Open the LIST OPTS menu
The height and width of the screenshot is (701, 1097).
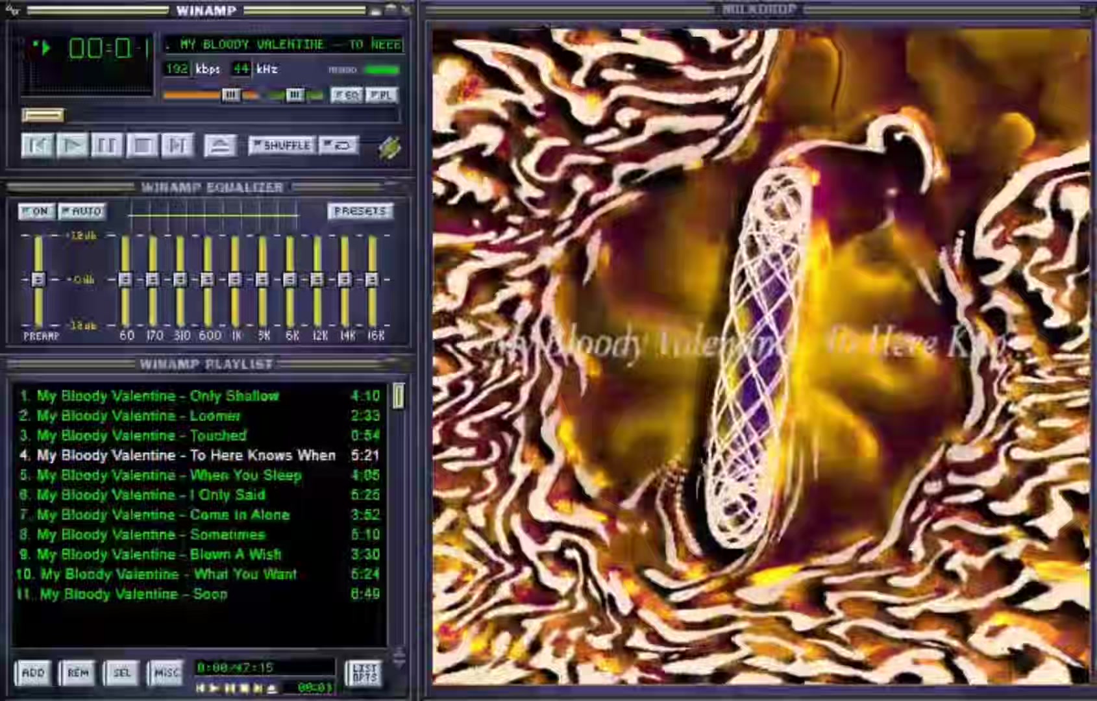tap(364, 673)
